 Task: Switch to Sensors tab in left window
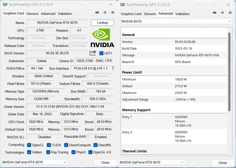click(x=32, y=14)
